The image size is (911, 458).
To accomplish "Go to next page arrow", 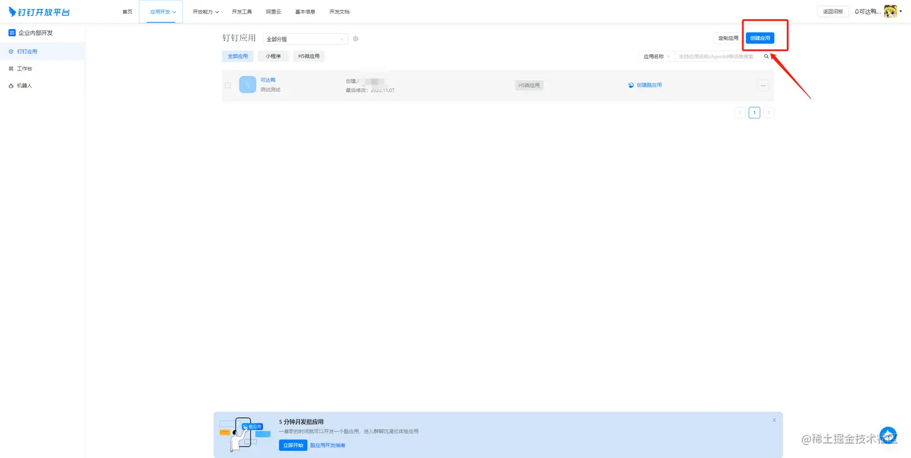I will pos(768,113).
